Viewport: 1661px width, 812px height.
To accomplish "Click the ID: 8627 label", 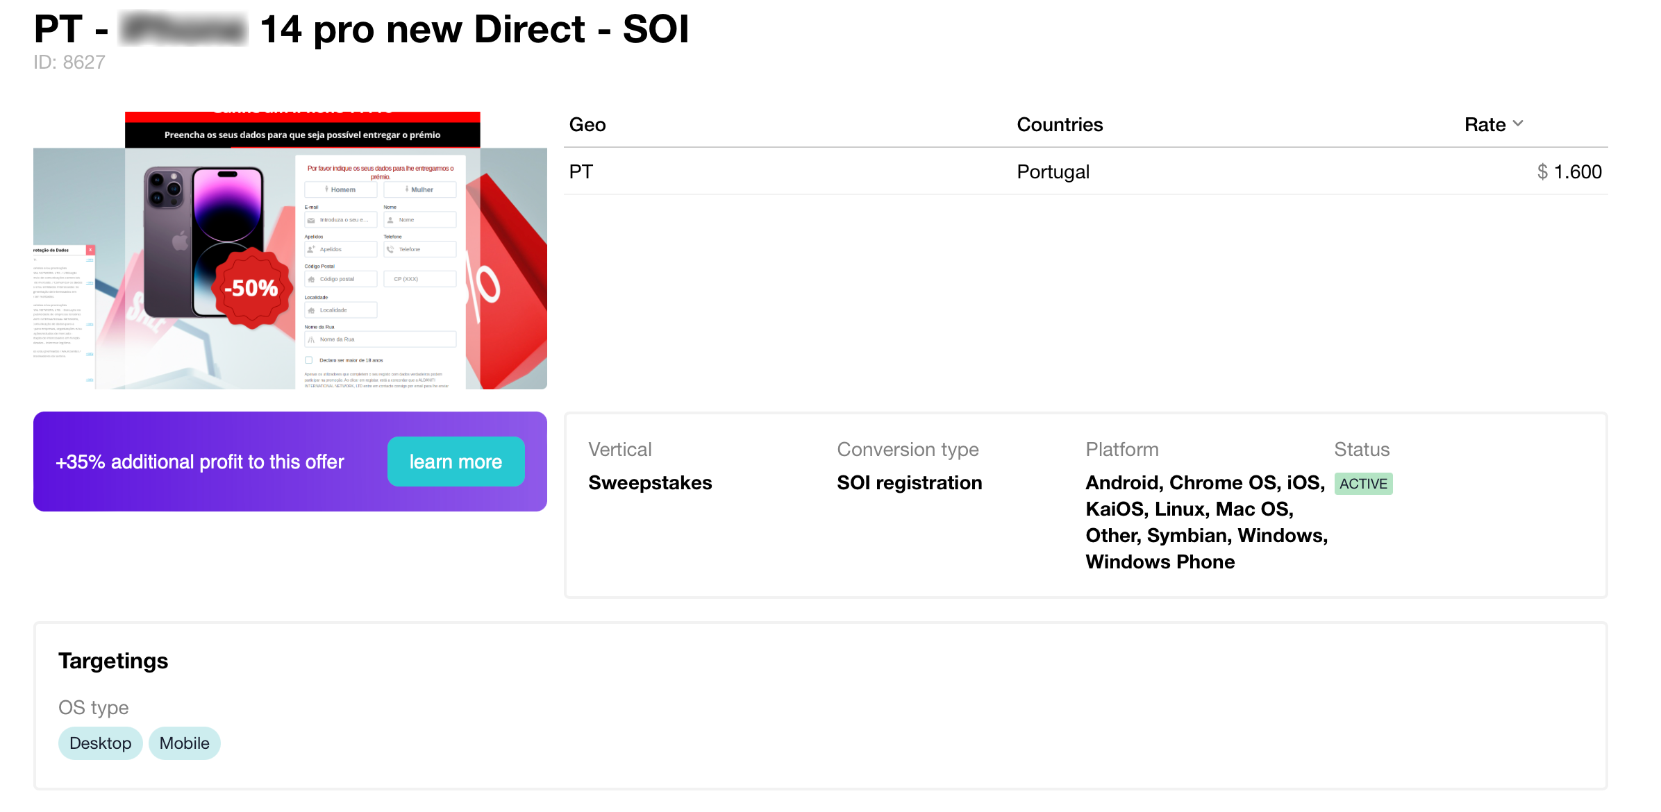I will tap(69, 62).
